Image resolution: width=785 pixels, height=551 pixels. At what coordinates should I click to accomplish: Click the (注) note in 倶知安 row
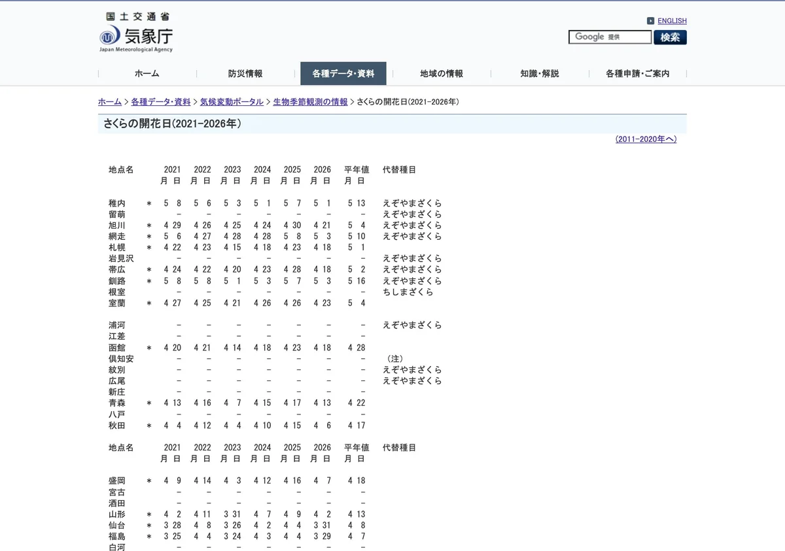coord(394,359)
